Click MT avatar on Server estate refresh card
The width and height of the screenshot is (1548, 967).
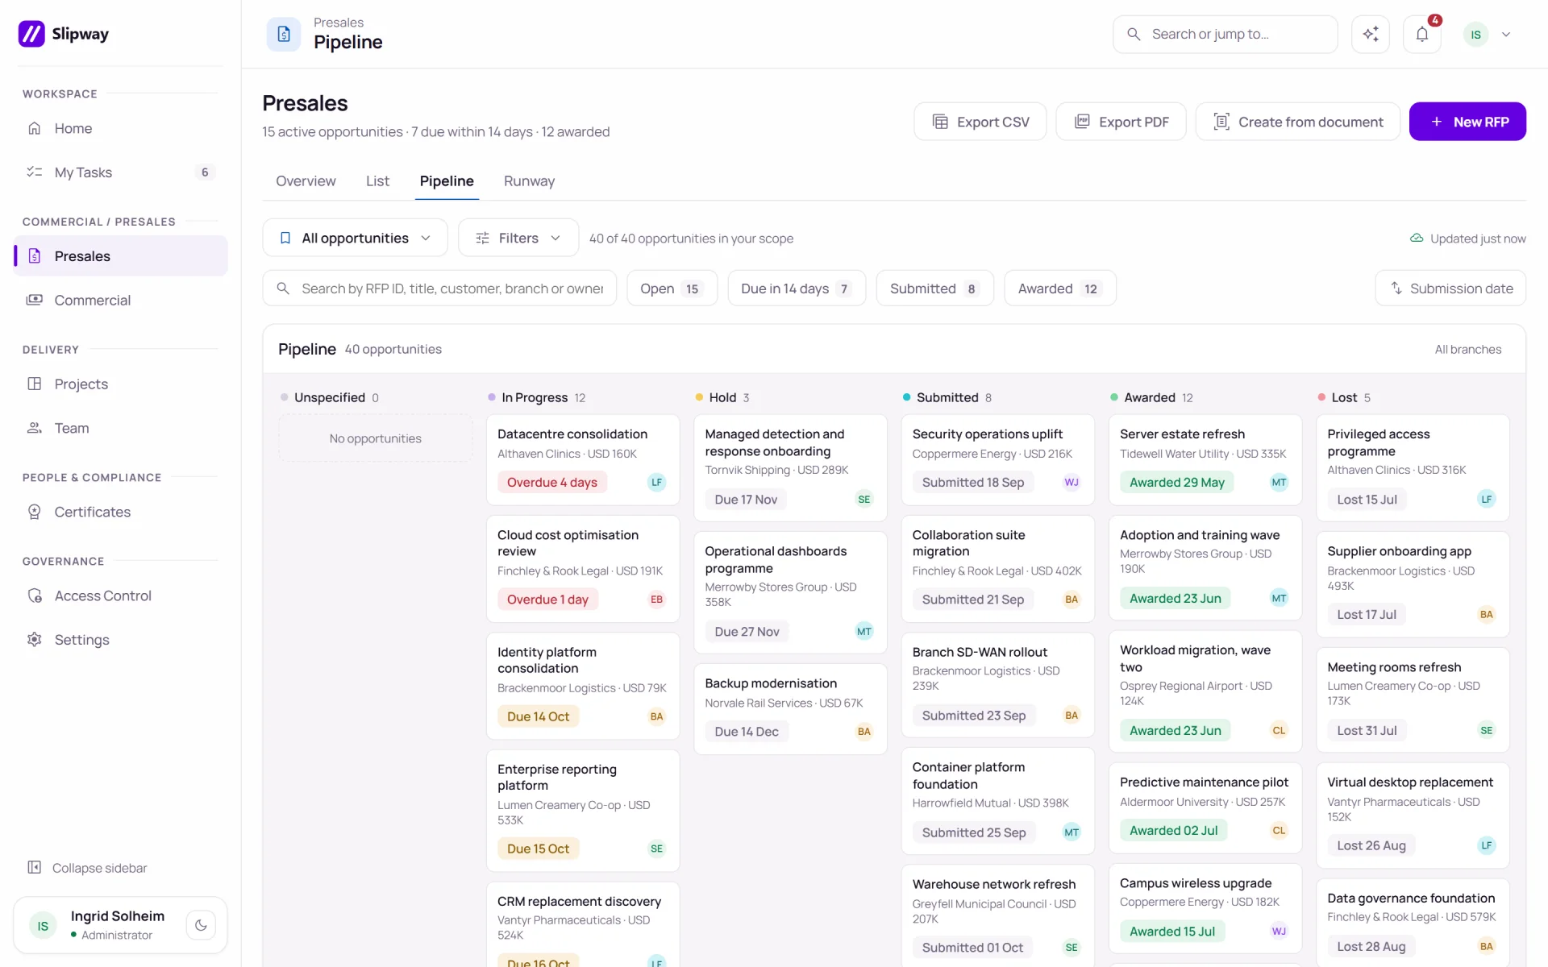pos(1279,483)
